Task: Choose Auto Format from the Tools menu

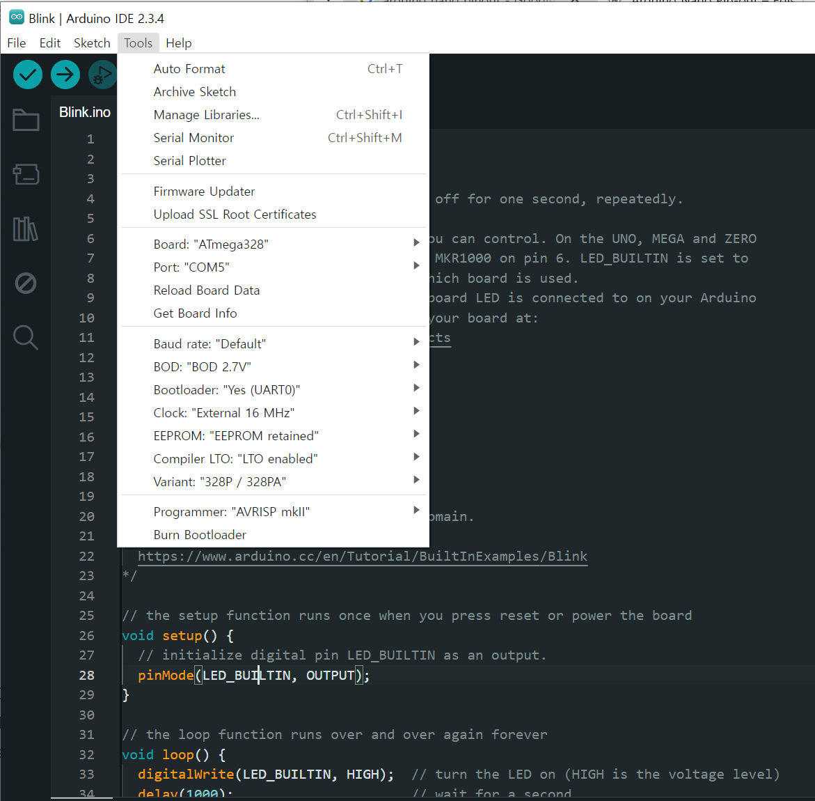Action: [x=274, y=69]
